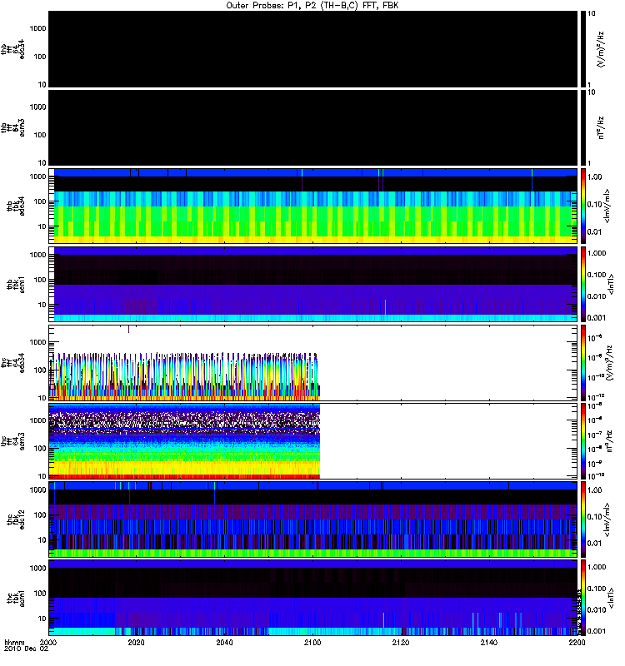Click the 'thc fff 64 scm3' y-axis label

[12, 441]
